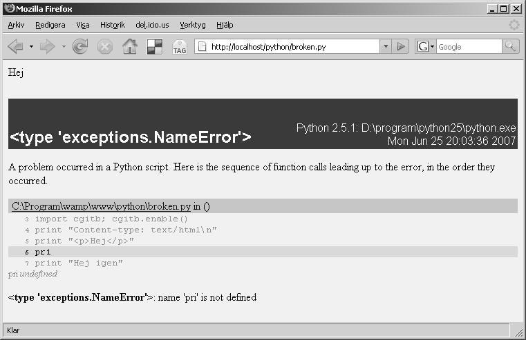Click the search magnifier button
526x340 pixels.
point(510,46)
